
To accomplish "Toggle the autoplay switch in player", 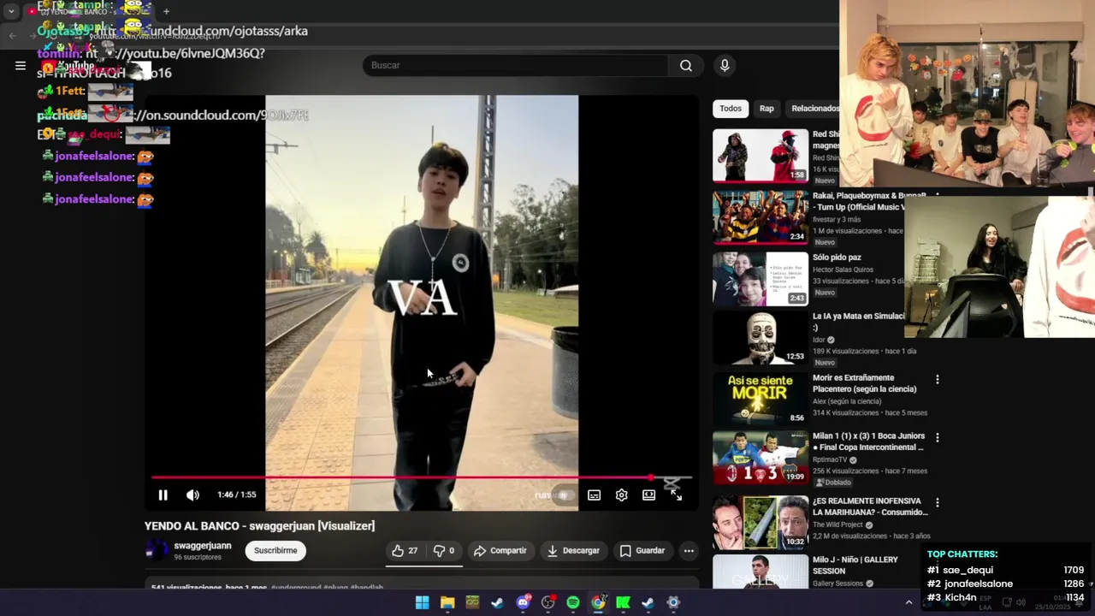I will [563, 495].
